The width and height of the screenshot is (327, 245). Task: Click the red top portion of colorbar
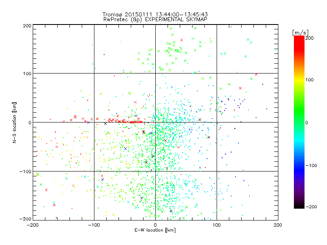point(299,44)
